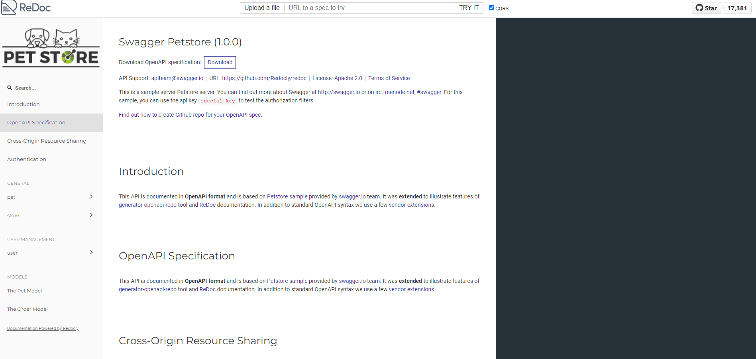Click the TRY IT button
The height and width of the screenshot is (359, 756).
click(x=468, y=8)
